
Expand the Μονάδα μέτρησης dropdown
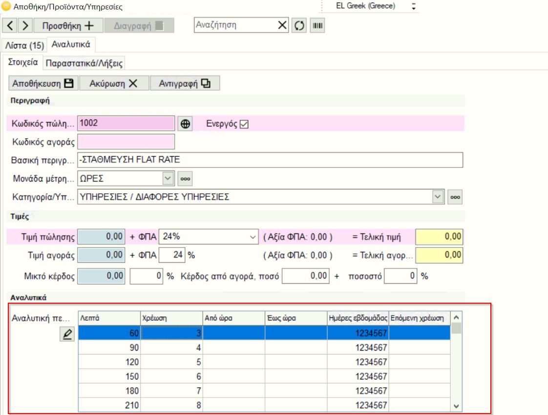click(168, 179)
